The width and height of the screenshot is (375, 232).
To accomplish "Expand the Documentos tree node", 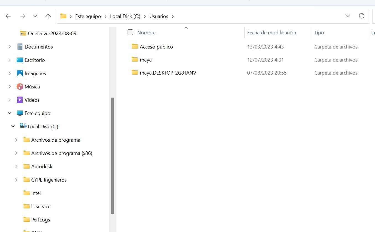I will pos(10,47).
